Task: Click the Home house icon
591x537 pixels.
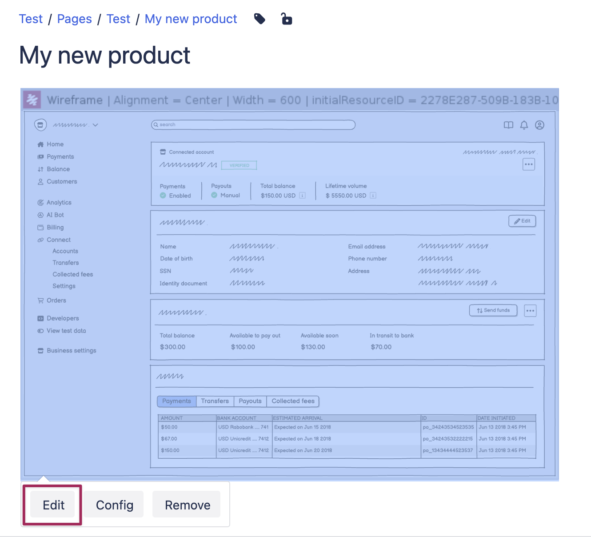Action: pyautogui.click(x=40, y=144)
